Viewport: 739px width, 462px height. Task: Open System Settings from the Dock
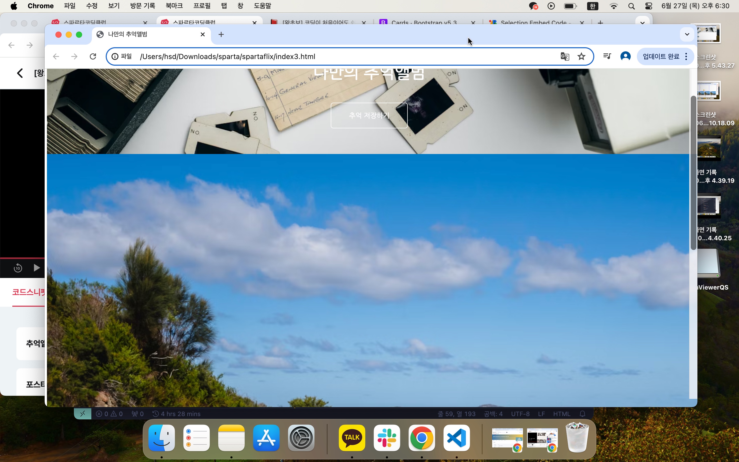click(301, 438)
